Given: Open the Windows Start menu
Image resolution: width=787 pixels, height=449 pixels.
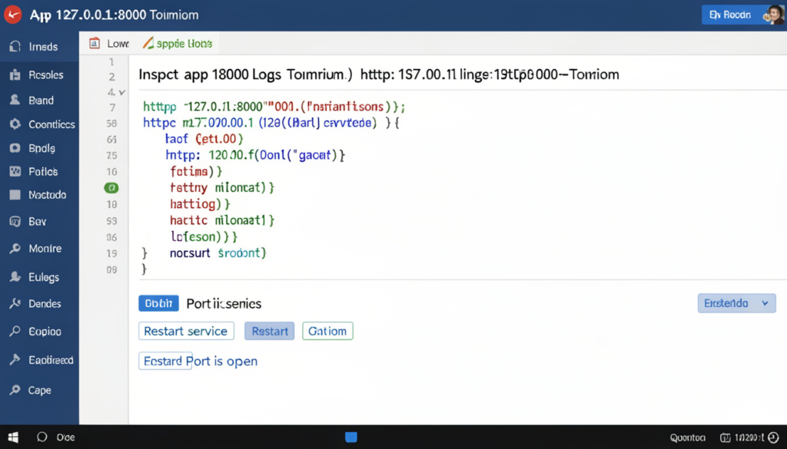Looking at the screenshot, I should coord(13,437).
